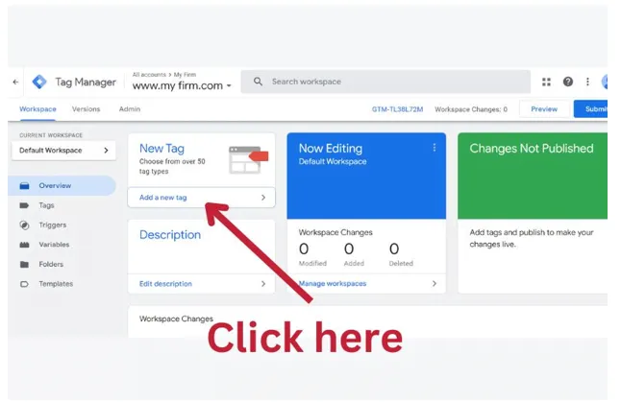Image resolution: width=621 pixels, height=402 pixels.
Task: Click the Tags sidebar icon
Action: tap(25, 205)
